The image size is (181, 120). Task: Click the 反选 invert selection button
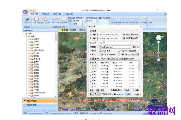pos(97,90)
